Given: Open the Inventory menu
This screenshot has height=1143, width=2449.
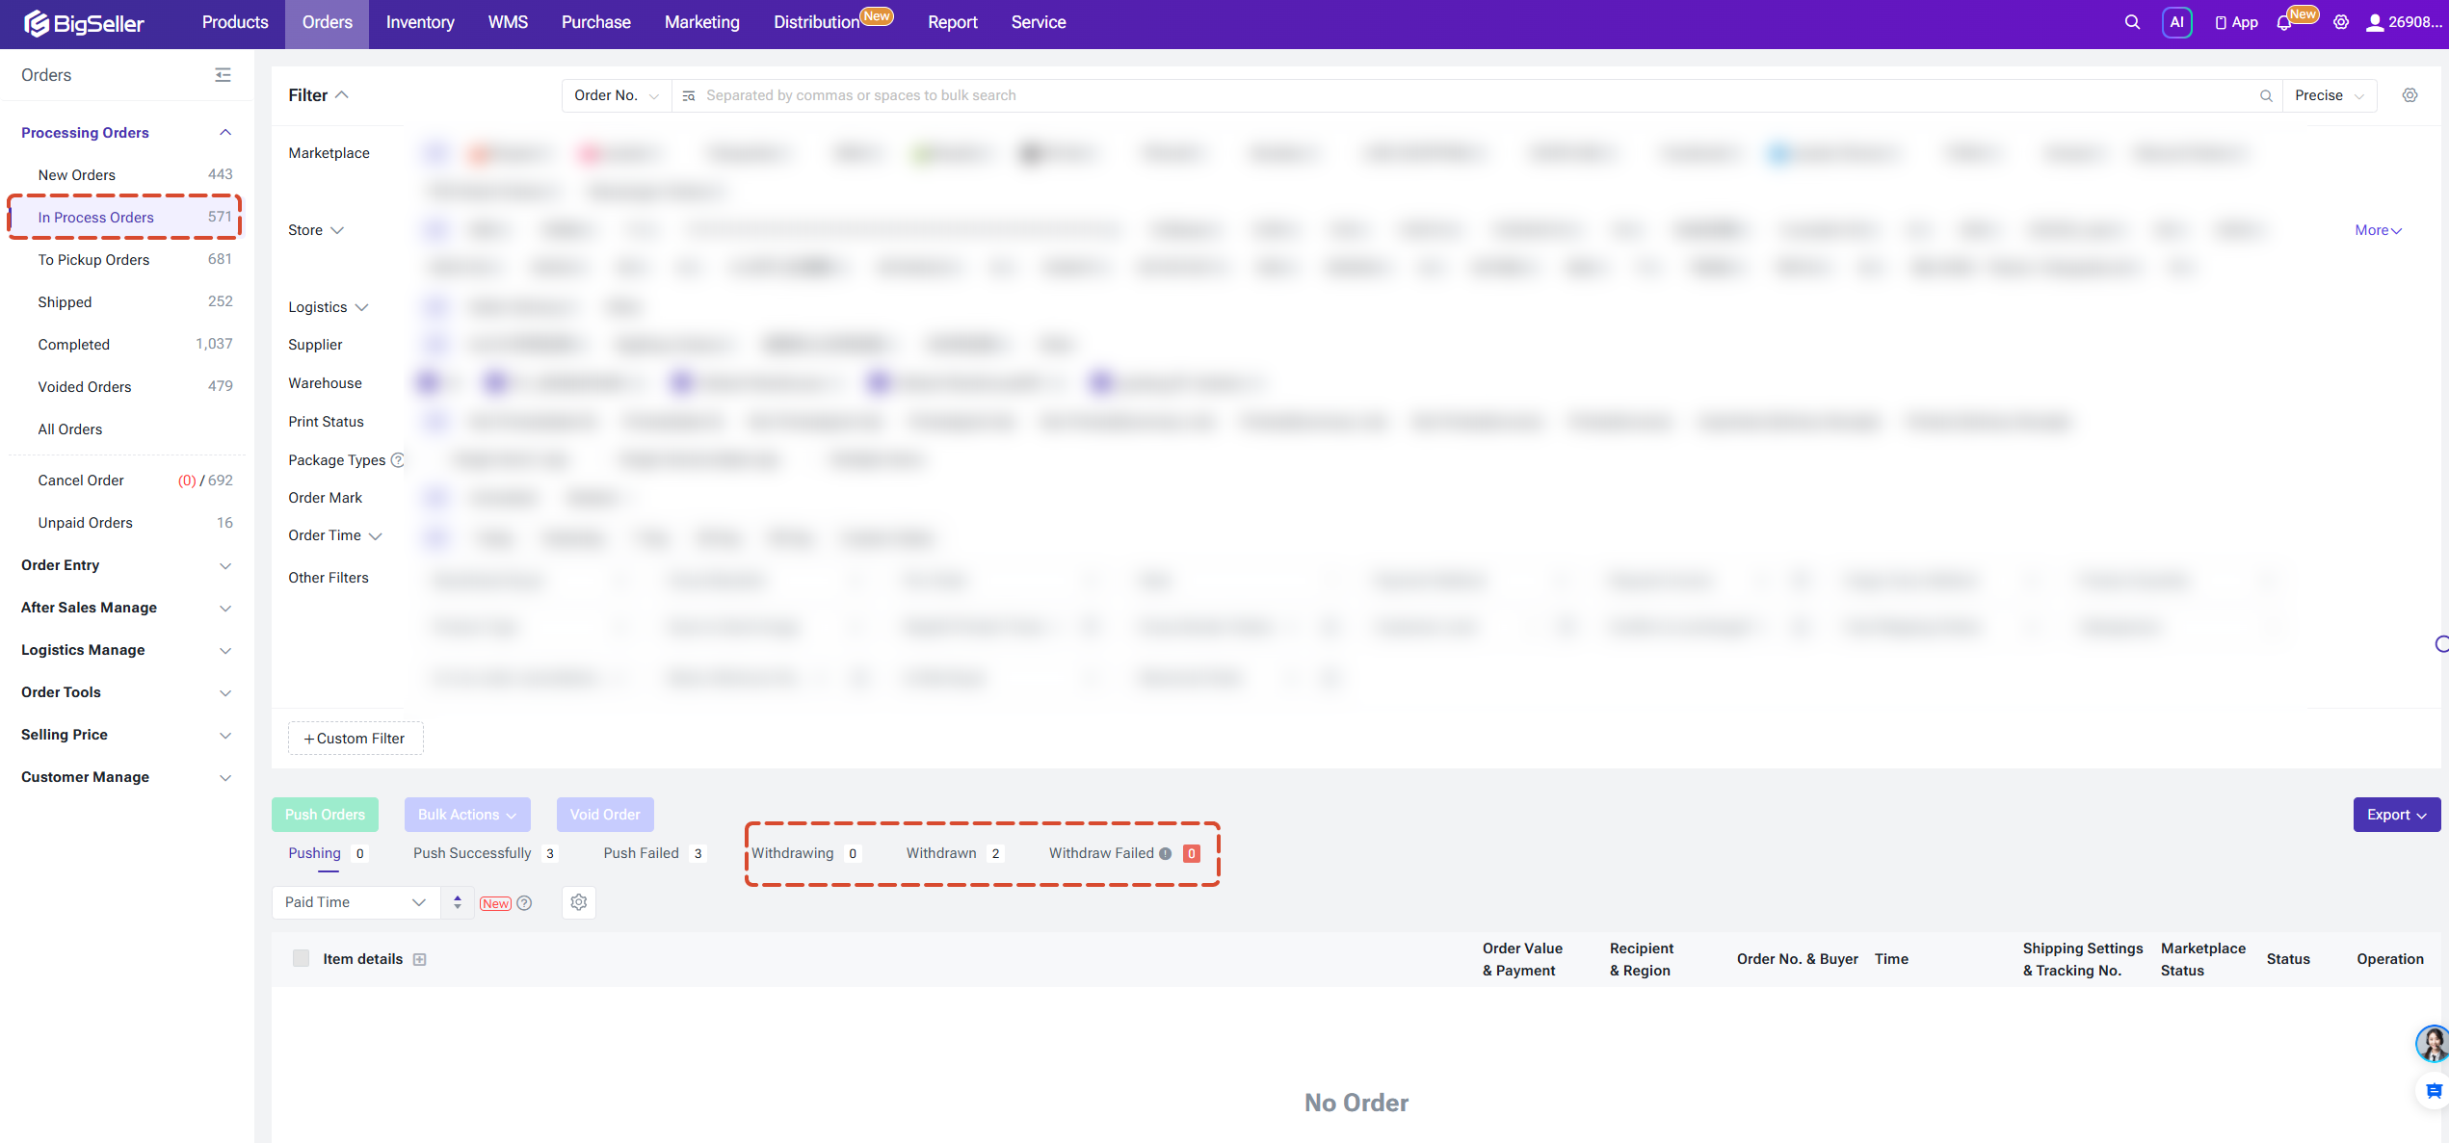Looking at the screenshot, I should coord(420,22).
